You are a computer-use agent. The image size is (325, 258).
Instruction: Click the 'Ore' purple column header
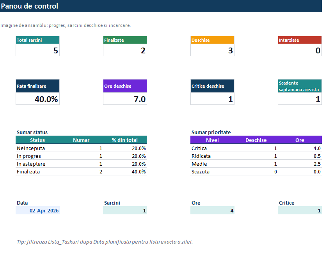[300, 140]
